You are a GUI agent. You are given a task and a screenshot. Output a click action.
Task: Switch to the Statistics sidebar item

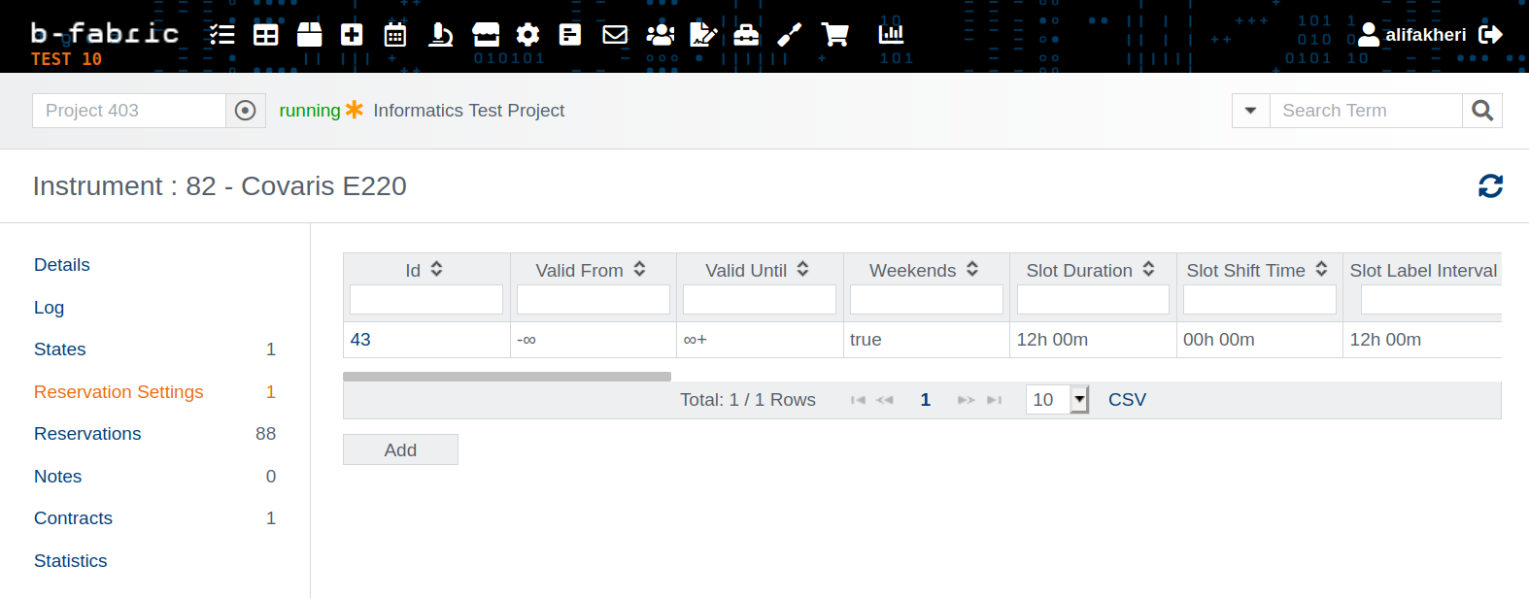(x=71, y=561)
